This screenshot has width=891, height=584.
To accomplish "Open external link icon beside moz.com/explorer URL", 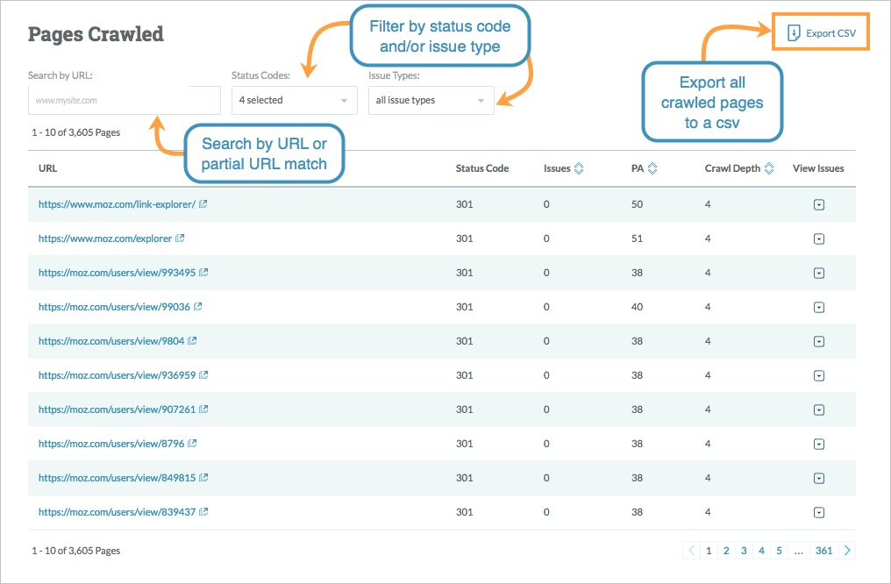I will pyautogui.click(x=180, y=239).
